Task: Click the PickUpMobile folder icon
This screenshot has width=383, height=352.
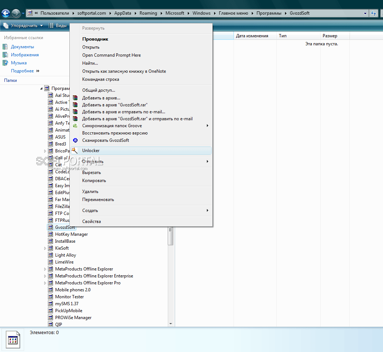Action: (50, 310)
